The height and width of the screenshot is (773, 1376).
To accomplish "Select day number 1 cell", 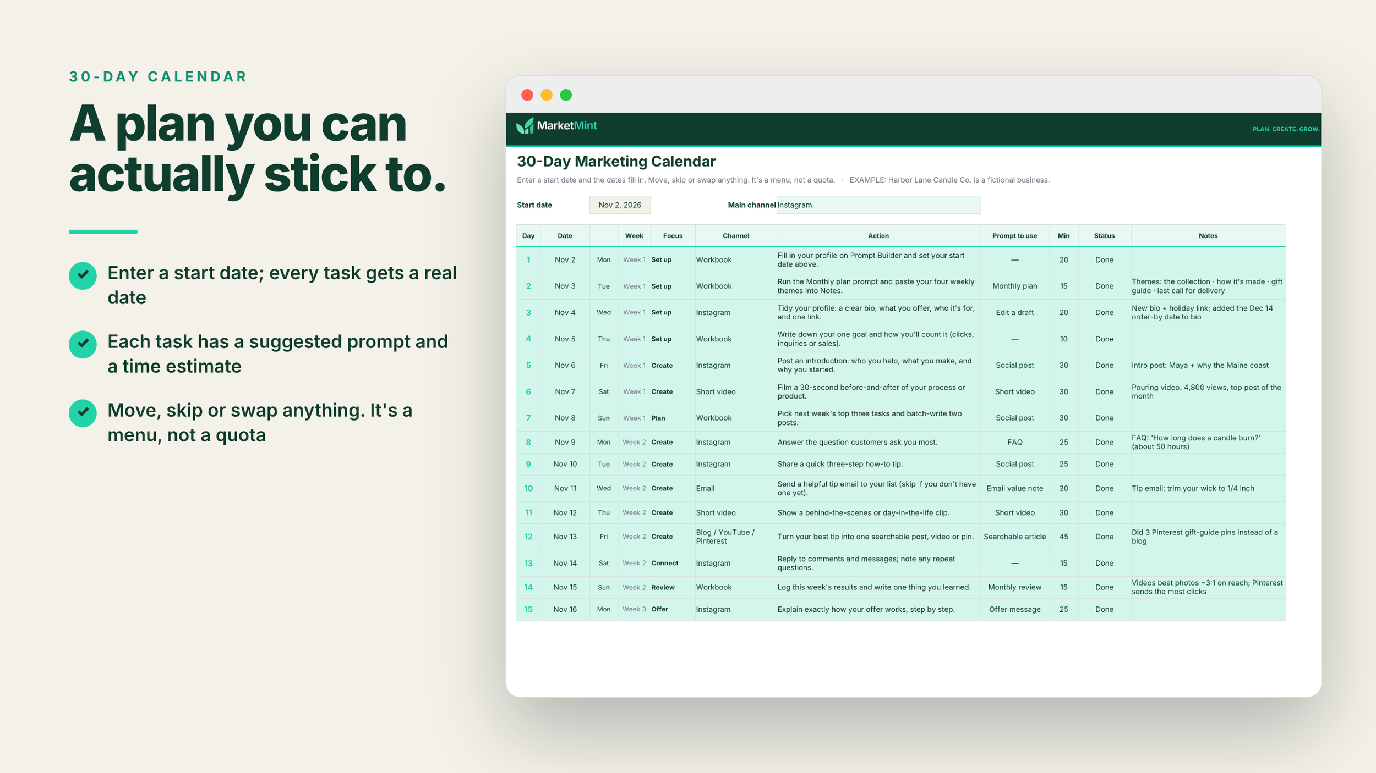I will click(x=528, y=260).
